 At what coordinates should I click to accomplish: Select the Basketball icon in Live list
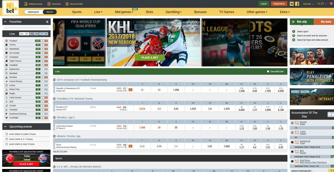6,49
